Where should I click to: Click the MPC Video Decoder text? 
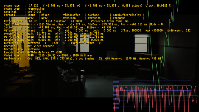(41, 46)
